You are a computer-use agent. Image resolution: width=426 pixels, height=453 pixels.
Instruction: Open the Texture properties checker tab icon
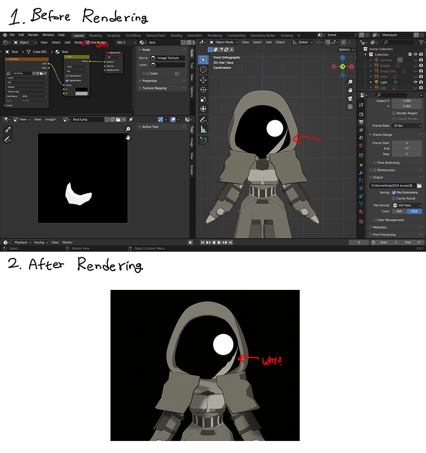pyautogui.click(x=361, y=221)
